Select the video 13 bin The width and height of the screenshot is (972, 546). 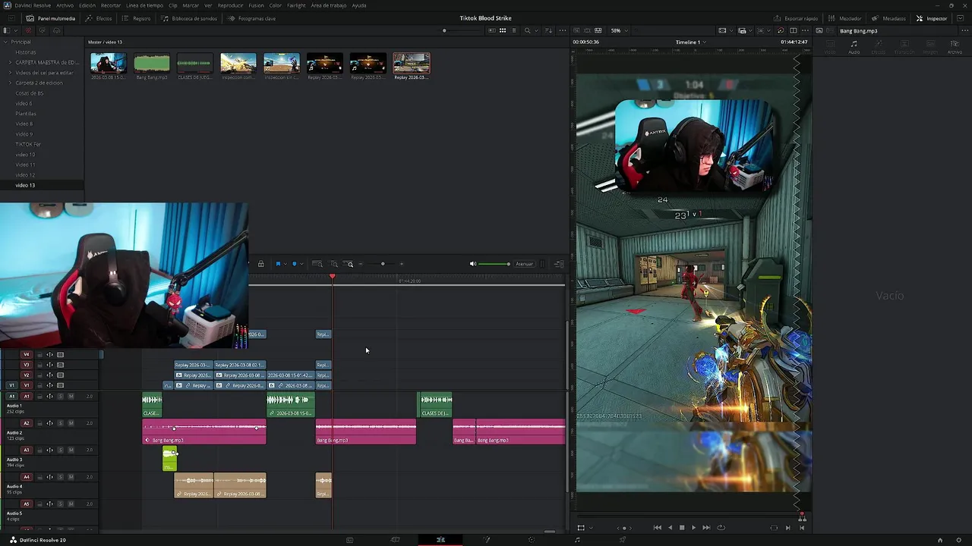[25, 185]
